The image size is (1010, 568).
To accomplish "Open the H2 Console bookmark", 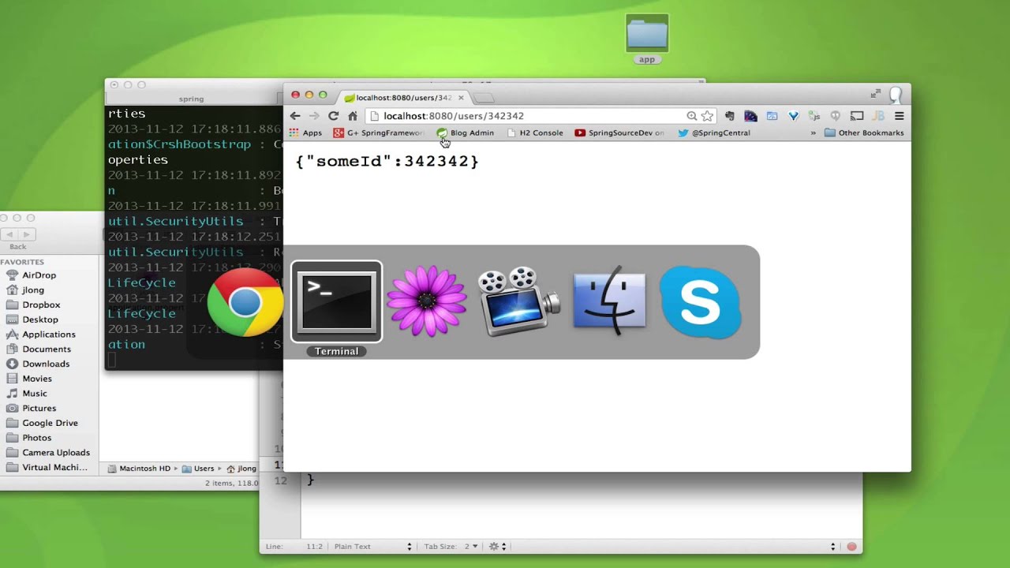I will click(535, 133).
